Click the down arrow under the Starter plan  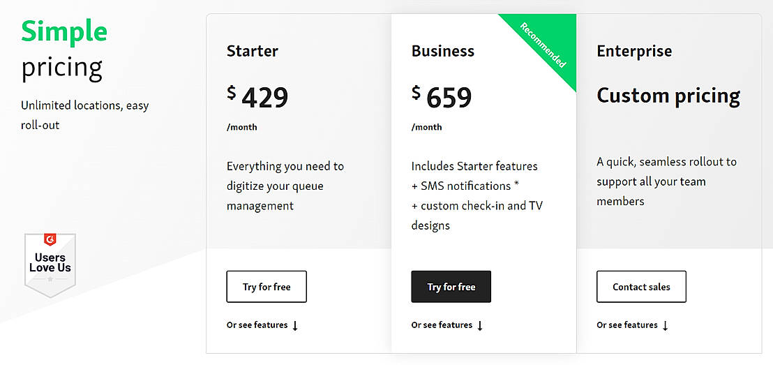[295, 325]
